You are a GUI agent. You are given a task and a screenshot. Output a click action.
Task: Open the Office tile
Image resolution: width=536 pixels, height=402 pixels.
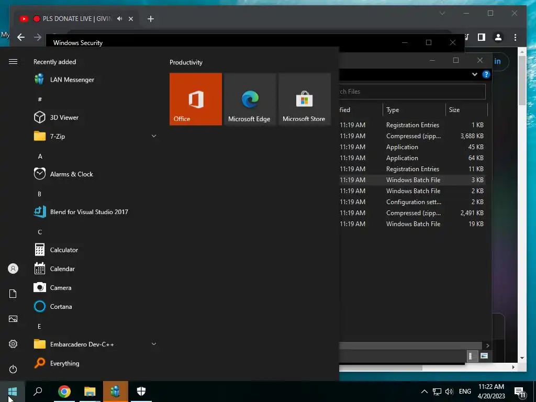click(196, 99)
